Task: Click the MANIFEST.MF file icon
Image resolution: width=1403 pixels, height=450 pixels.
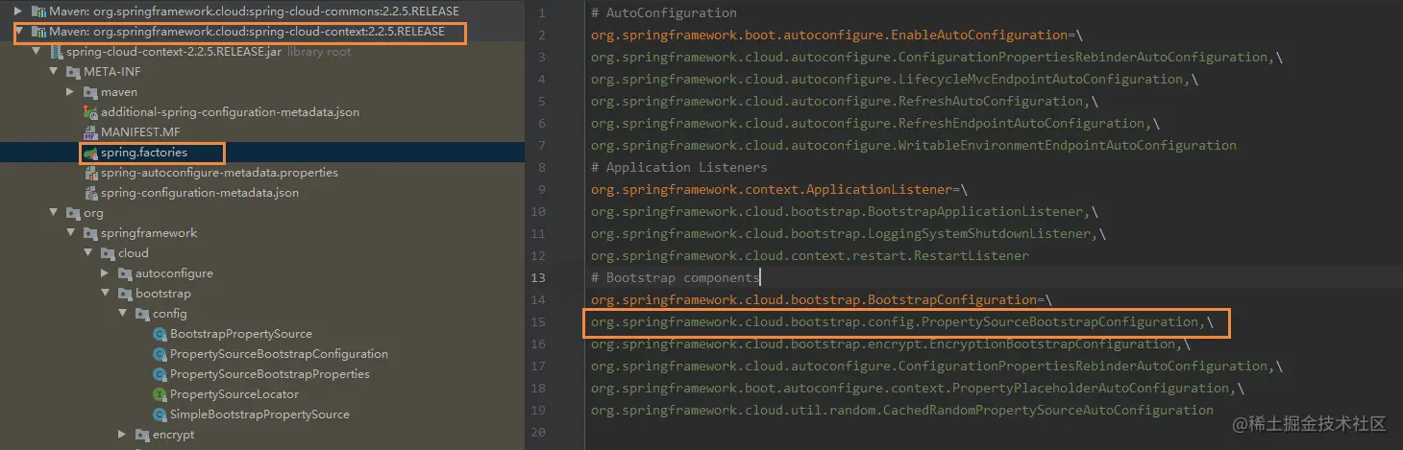Action: click(x=91, y=132)
